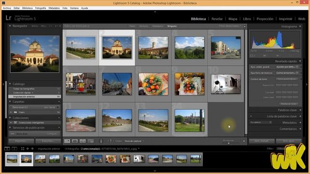Switch to loupe view in the toolbar

75,141
